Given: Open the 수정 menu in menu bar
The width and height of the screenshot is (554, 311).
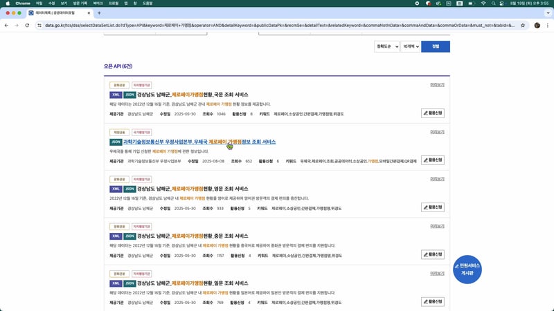Looking at the screenshot, I should [x=51, y=3].
